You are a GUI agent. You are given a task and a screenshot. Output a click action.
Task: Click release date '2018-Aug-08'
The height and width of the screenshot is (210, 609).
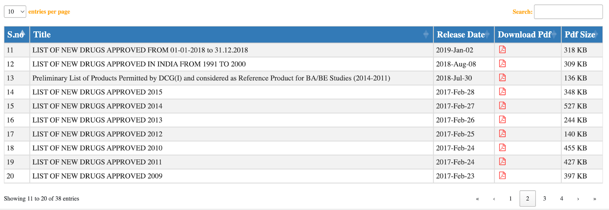[x=456, y=64]
